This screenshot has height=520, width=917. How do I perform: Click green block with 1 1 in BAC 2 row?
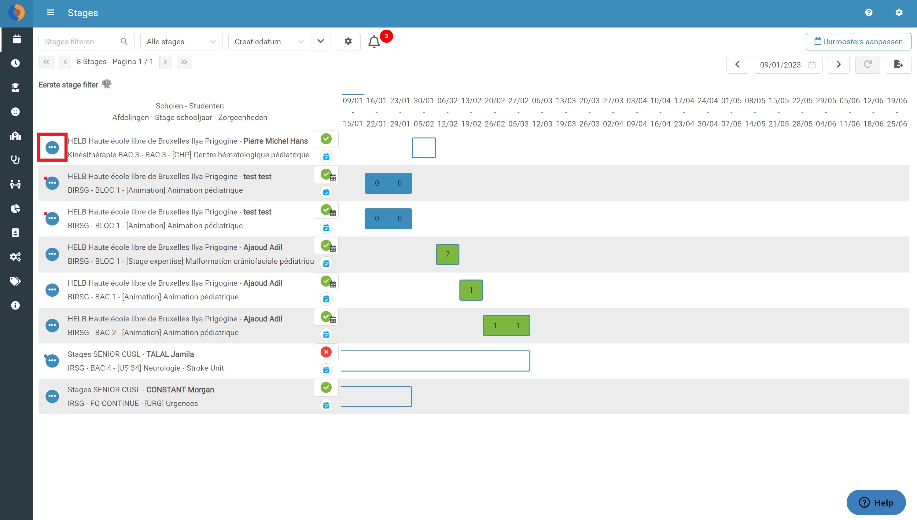click(506, 325)
